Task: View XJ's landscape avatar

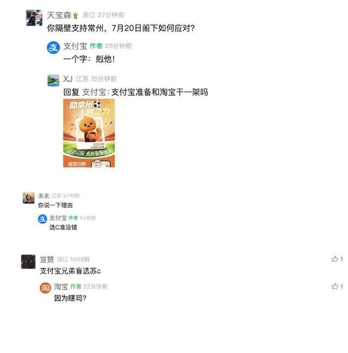Action: tap(53, 80)
